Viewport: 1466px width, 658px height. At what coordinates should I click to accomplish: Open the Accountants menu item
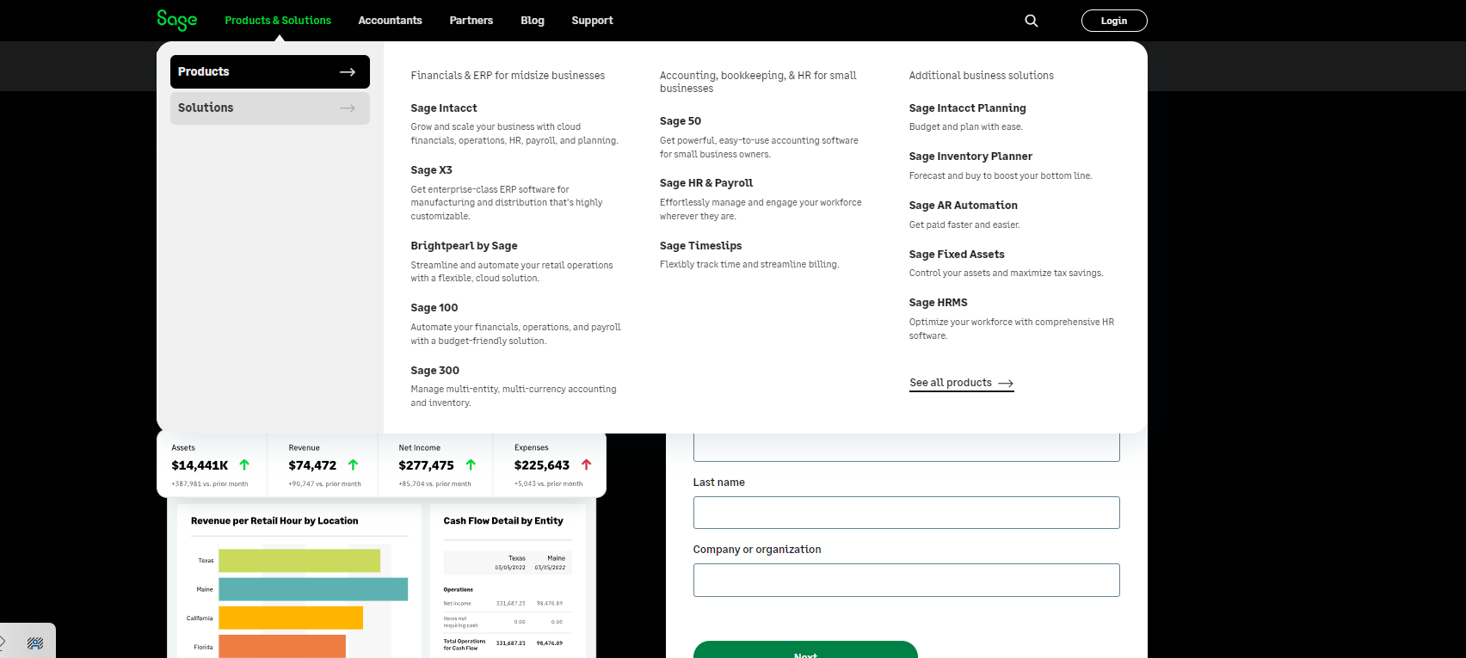[x=390, y=21]
